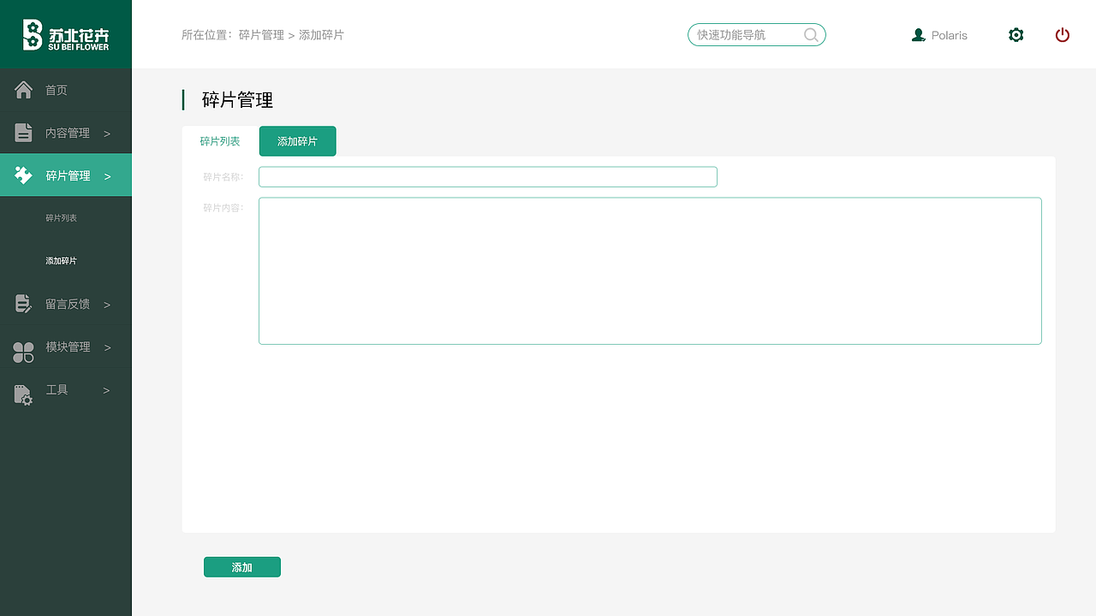
Task: Open 留言反馈 menu item
Action: 66,304
